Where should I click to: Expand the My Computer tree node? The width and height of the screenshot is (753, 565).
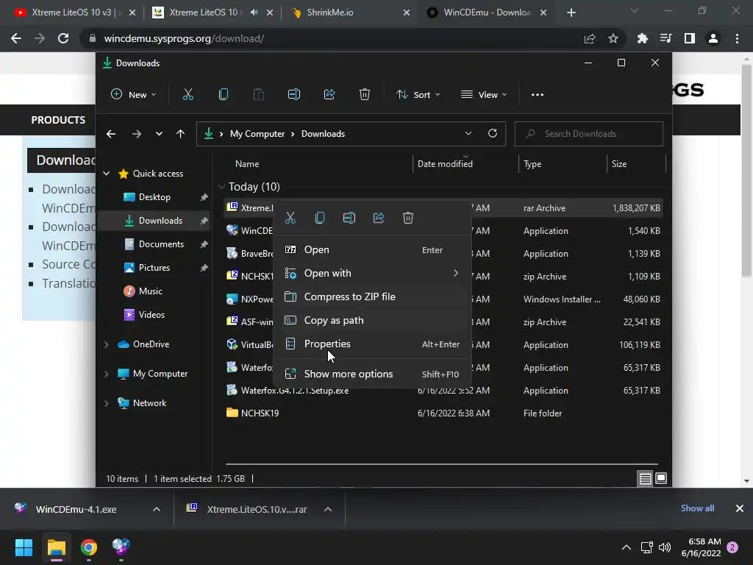point(106,374)
